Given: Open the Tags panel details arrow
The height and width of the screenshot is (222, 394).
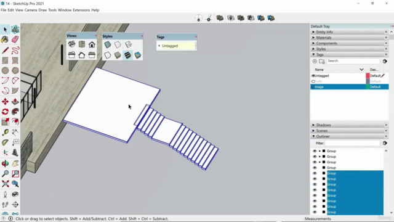Looking at the screenshot, I should [385, 61].
